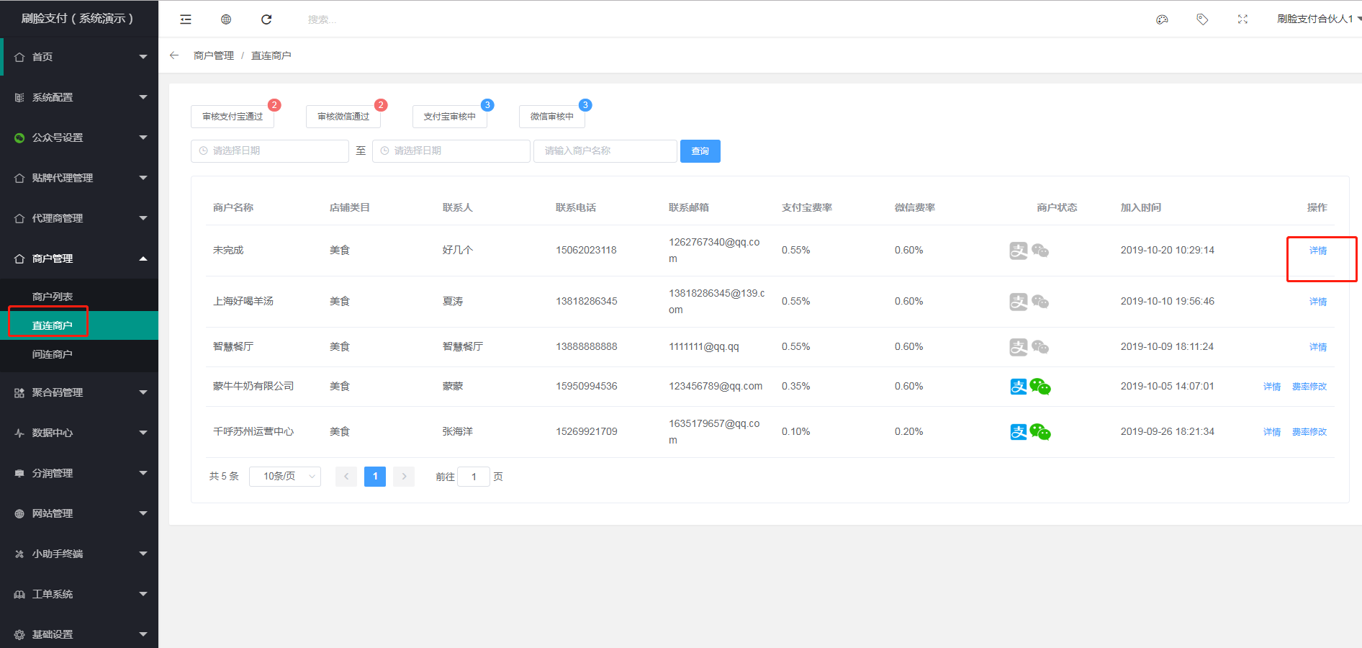The image size is (1362, 648).
Task: Click the tag icon in header
Action: pos(1202,19)
